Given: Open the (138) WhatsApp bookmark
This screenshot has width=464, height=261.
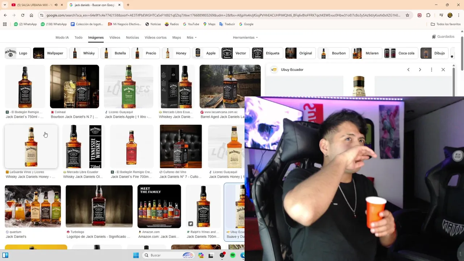Looking at the screenshot, I should [x=54, y=24].
